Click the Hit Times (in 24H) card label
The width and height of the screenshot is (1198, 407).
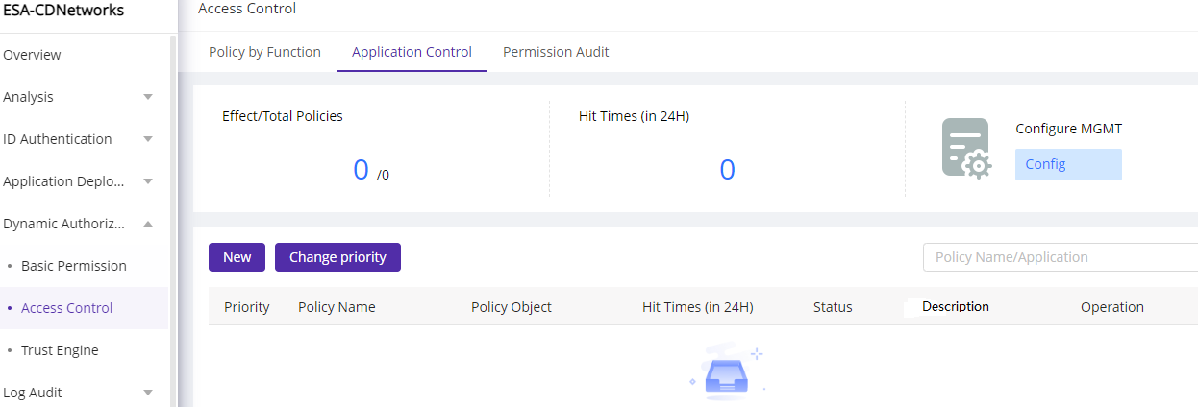click(634, 116)
